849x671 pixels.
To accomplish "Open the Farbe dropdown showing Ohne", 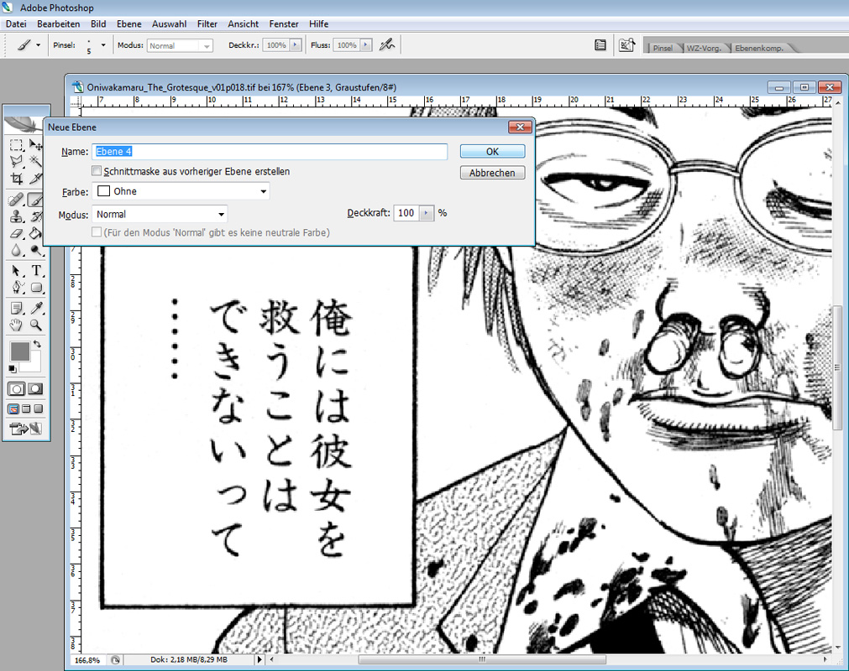I will click(181, 191).
